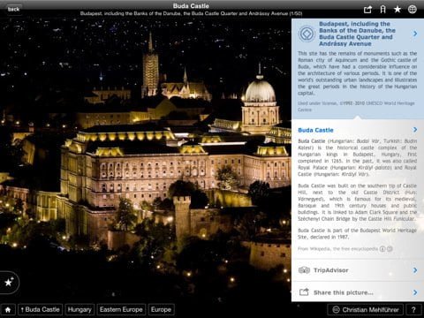Add to favorites with the star-plus button
424x318 pixels.
coord(9,282)
